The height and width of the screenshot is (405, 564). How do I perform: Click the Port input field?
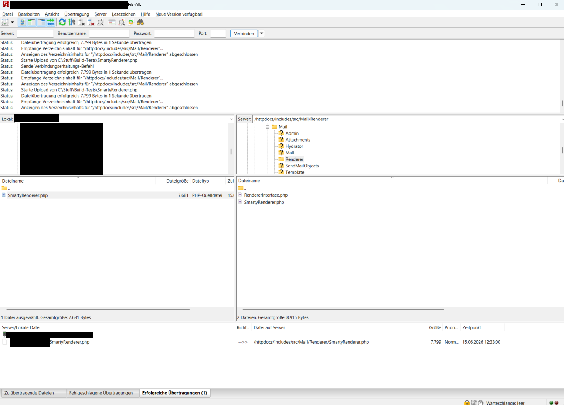tap(218, 33)
